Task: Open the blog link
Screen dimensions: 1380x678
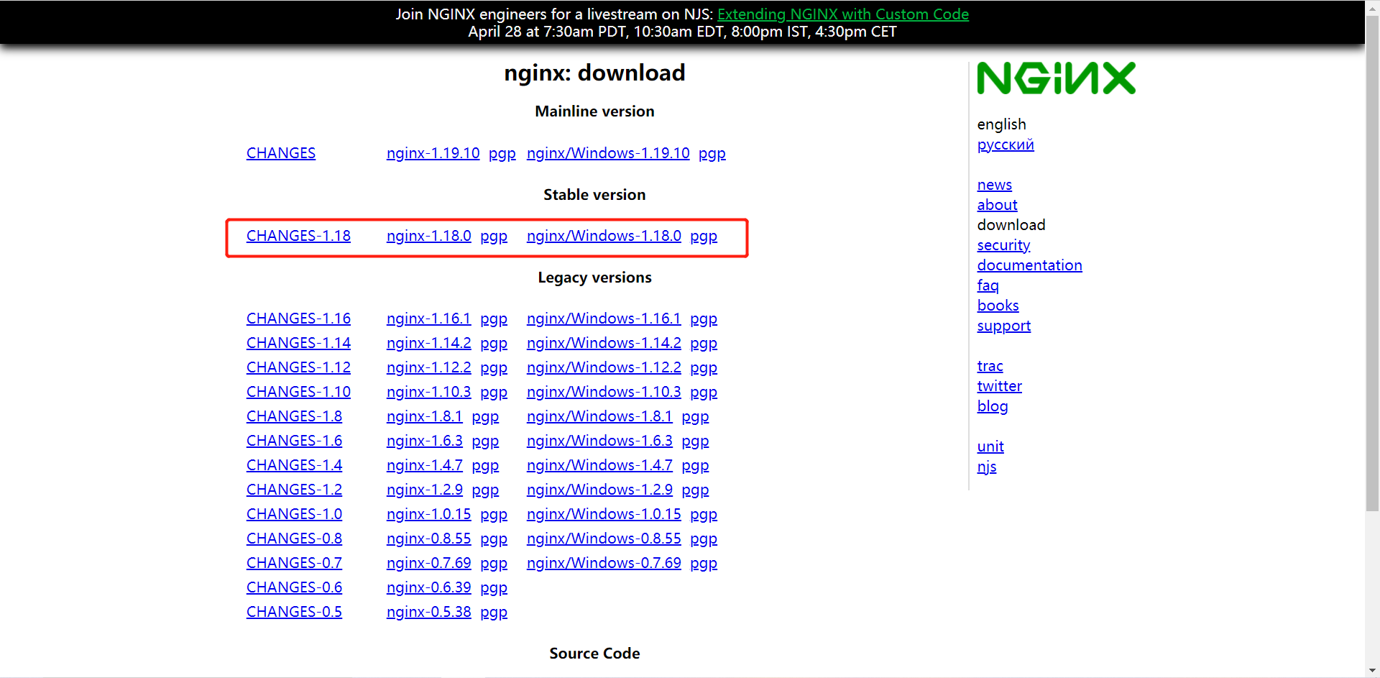Action: (993, 406)
